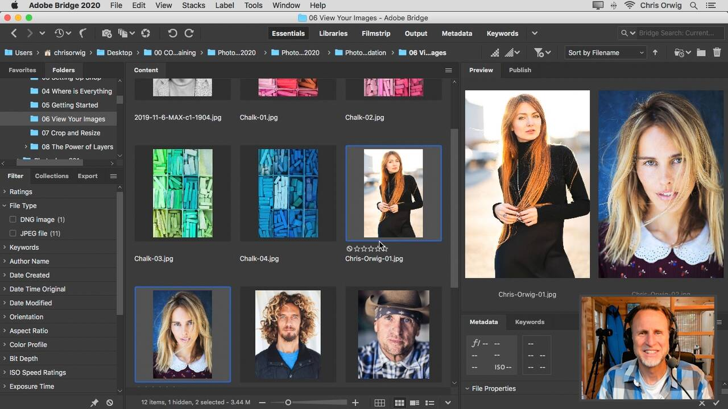728x409 pixels.
Task: Rotate image 90° counterclockwise
Action: tap(172, 34)
